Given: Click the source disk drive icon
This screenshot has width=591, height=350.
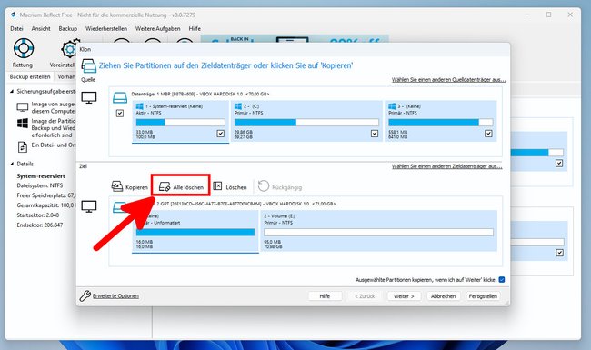Looking at the screenshot, I should click(x=120, y=97).
